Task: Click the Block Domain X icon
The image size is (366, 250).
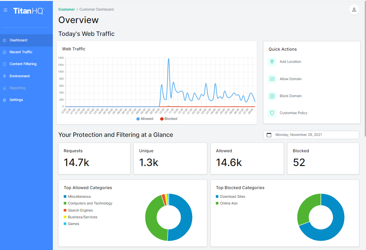Action: pos(272,96)
